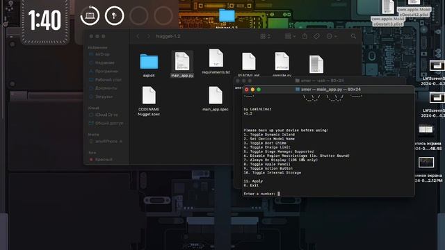Click the Terminal proxy icon before amer — main_app.py
Screen dimensions: 445x250
(298, 90)
